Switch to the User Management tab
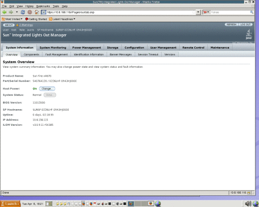Screen dimensions: 259x207 [x=163, y=48]
